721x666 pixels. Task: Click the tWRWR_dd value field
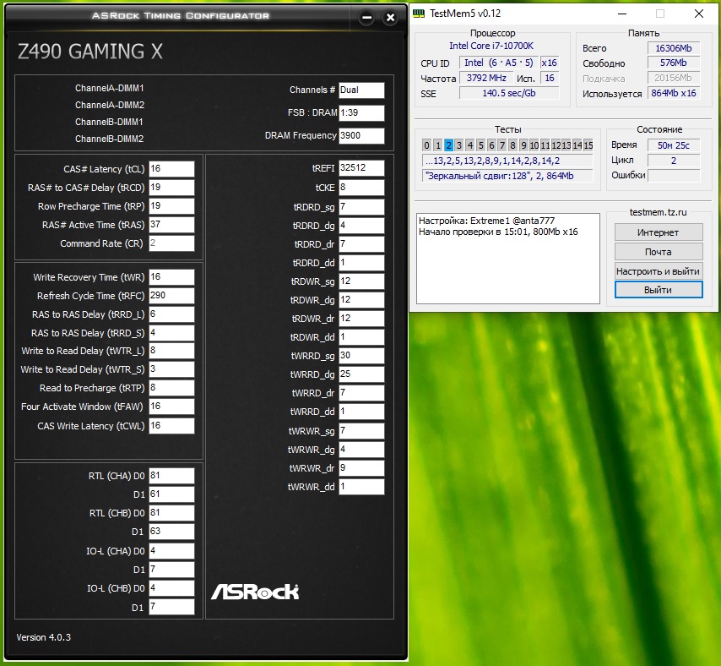pos(361,487)
